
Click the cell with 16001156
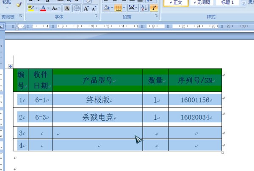pyautogui.click(x=195, y=99)
